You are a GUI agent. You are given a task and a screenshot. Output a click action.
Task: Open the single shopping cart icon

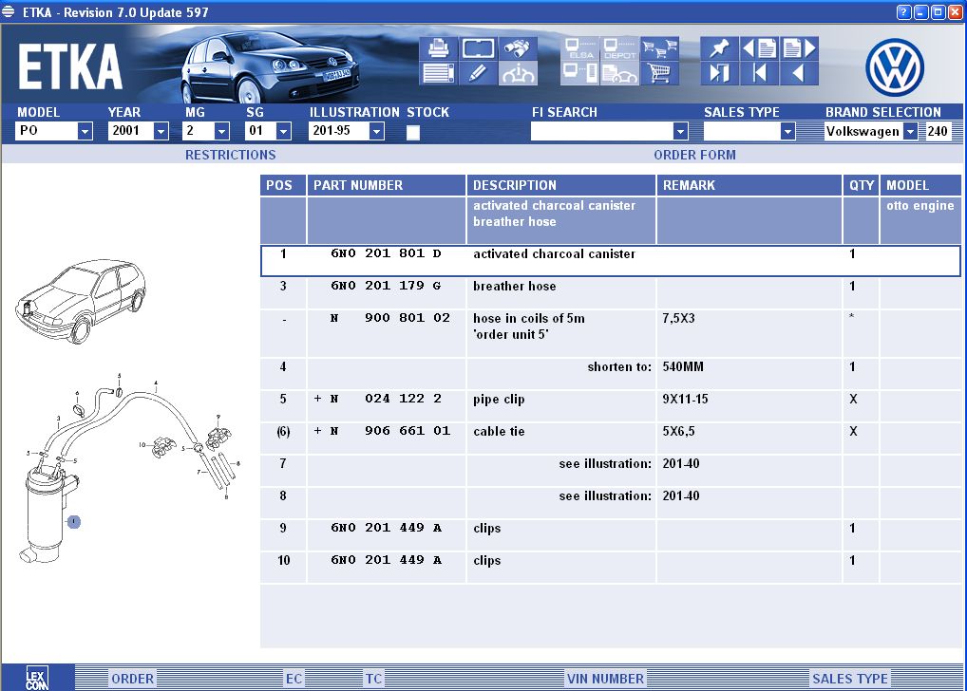pyautogui.click(x=658, y=73)
